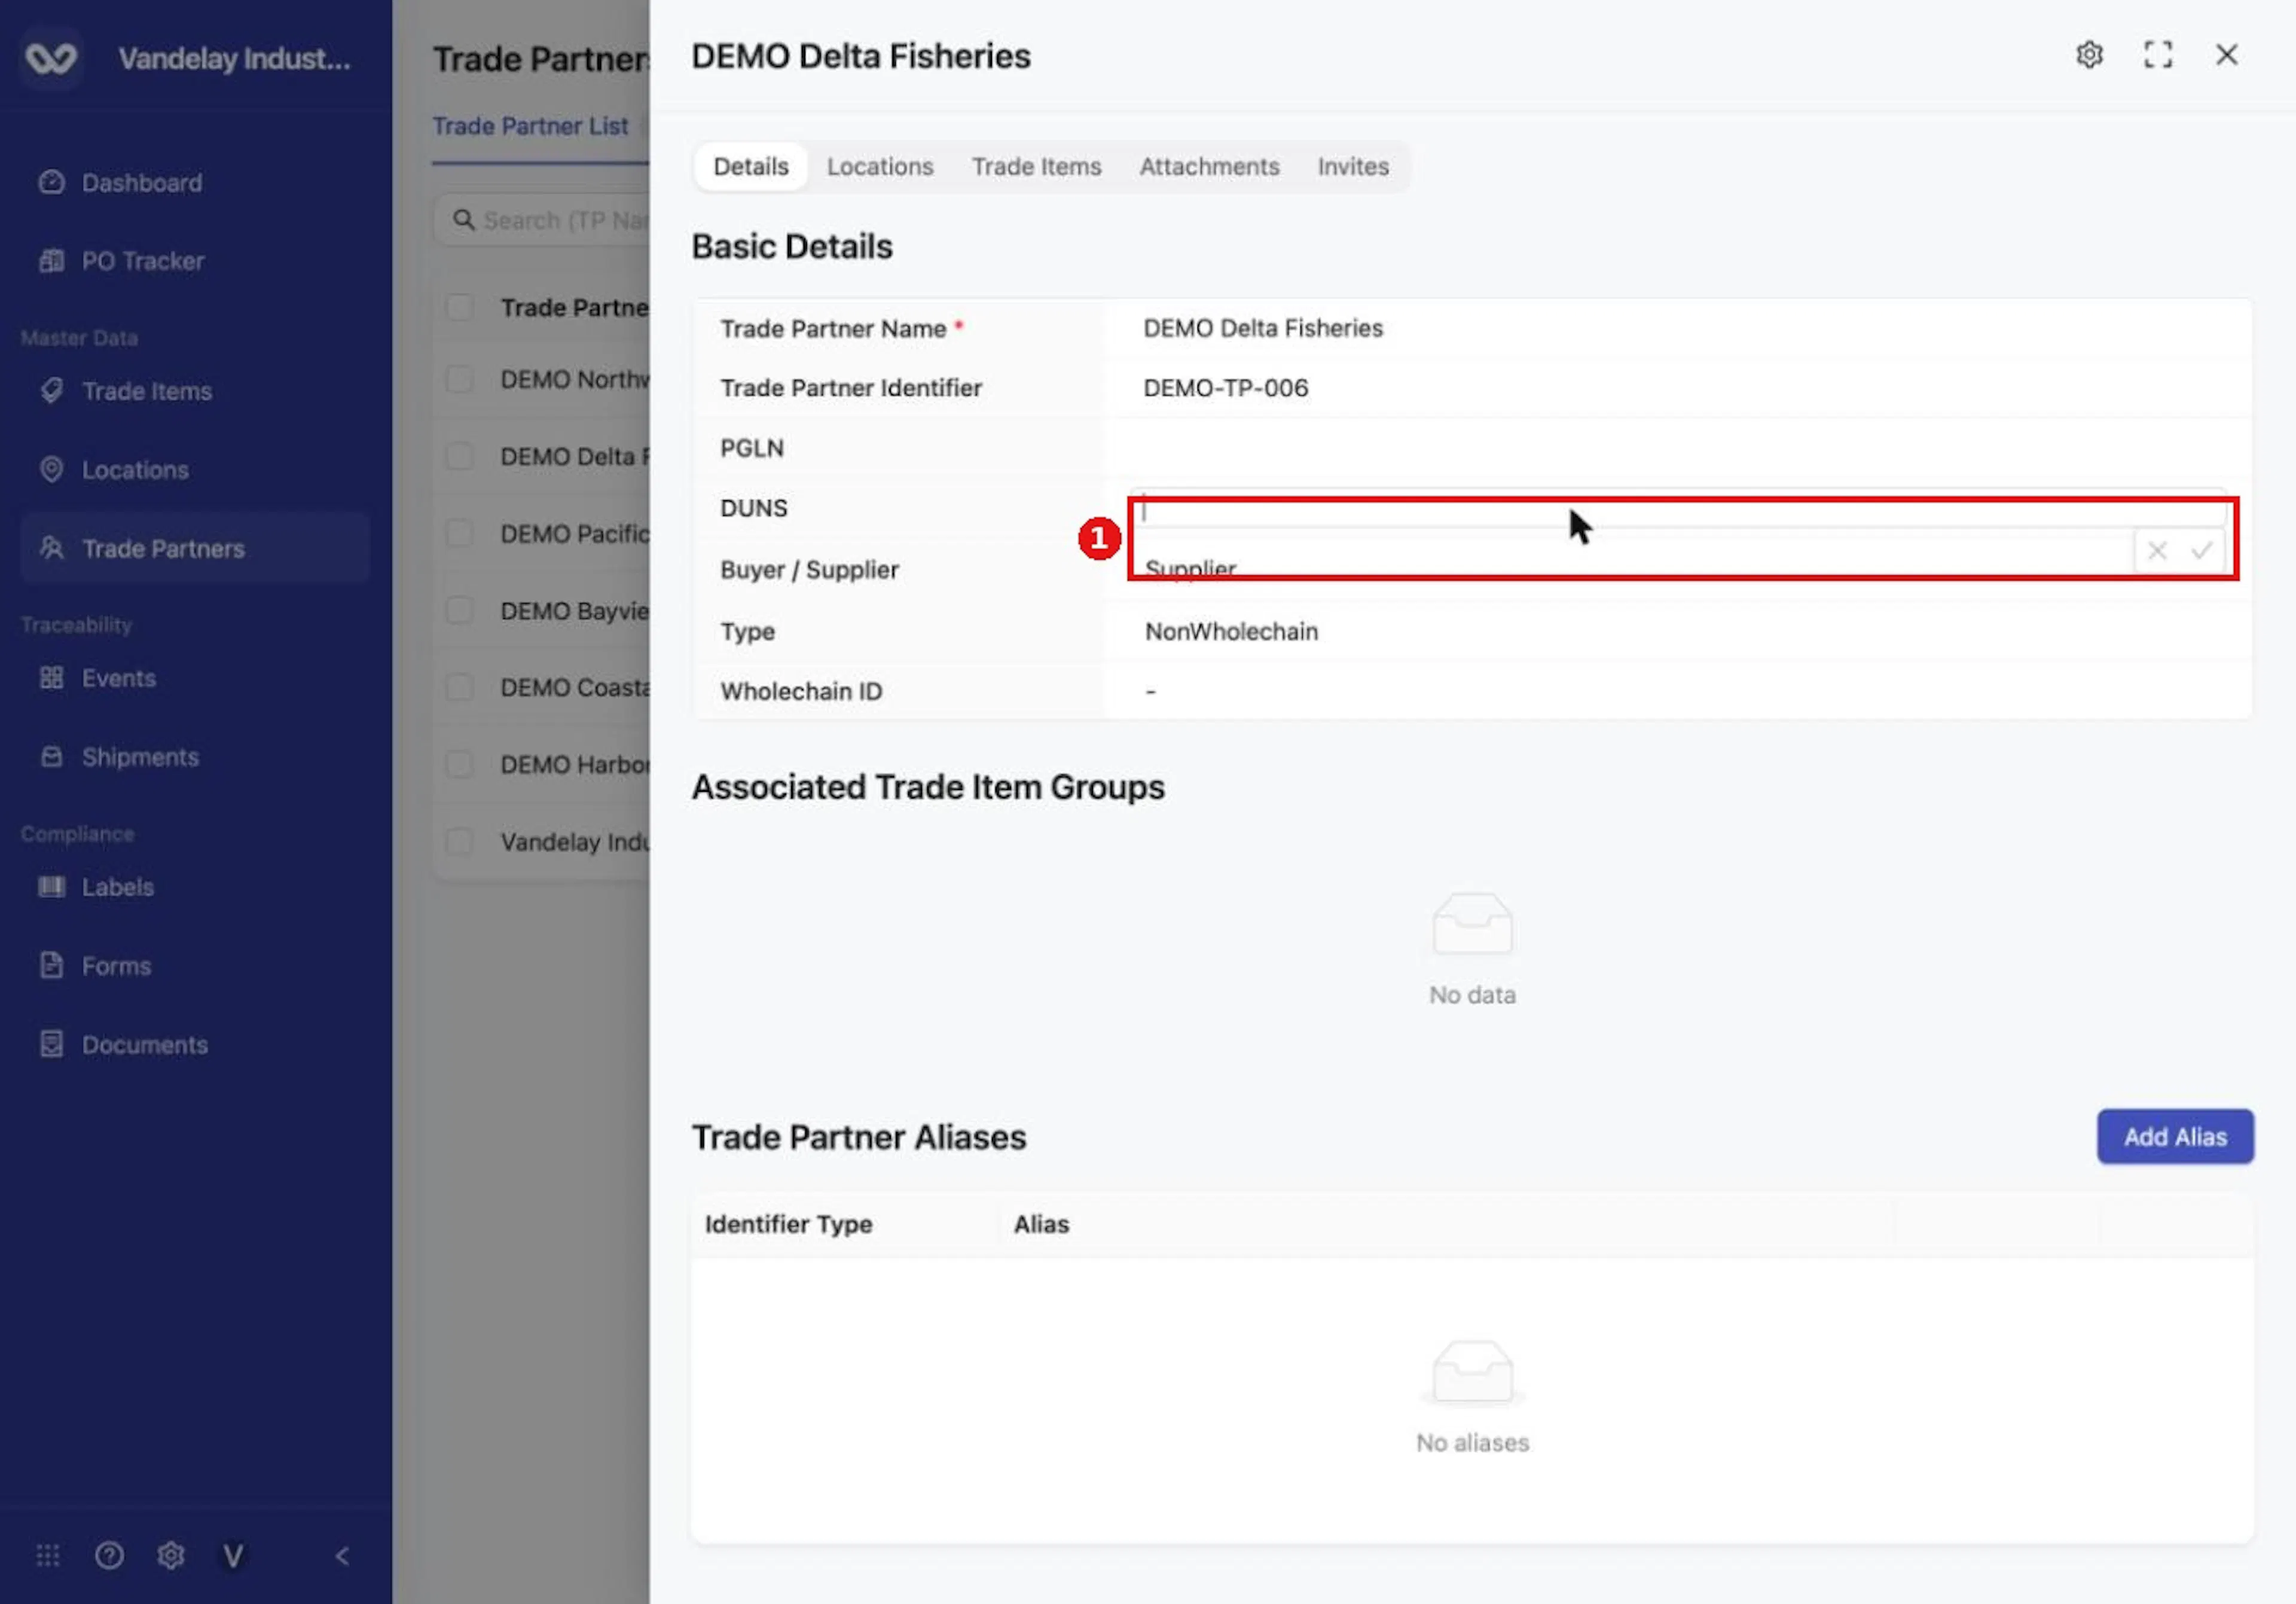2296x1604 pixels.
Task: Open PO Tracker in the sidebar
Action: [195, 261]
